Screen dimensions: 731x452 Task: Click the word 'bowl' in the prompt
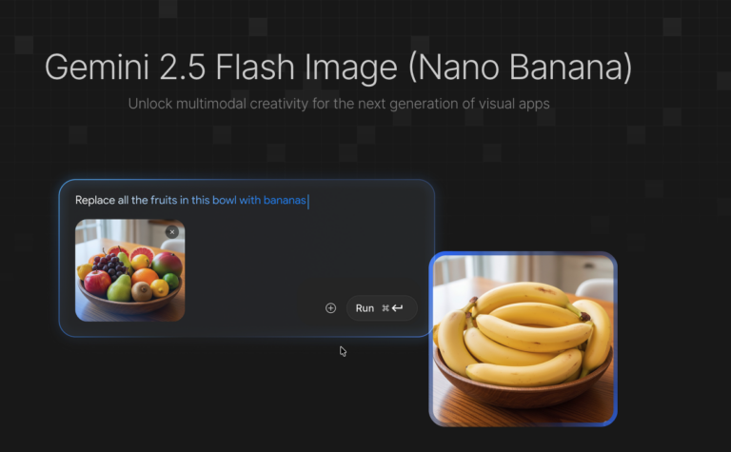point(225,201)
